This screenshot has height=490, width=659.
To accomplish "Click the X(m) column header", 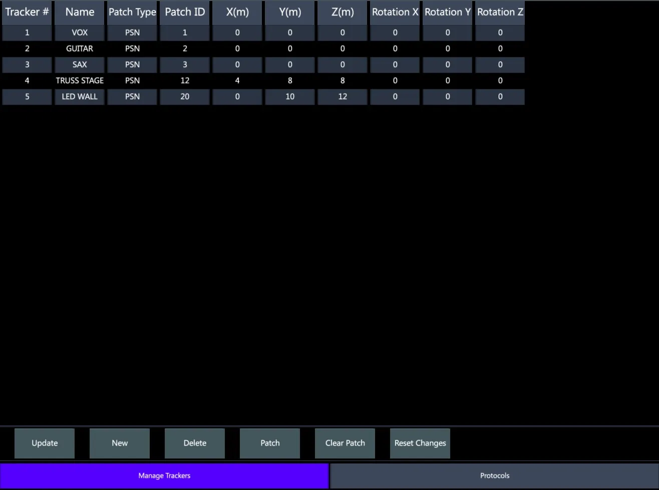I will (x=237, y=12).
